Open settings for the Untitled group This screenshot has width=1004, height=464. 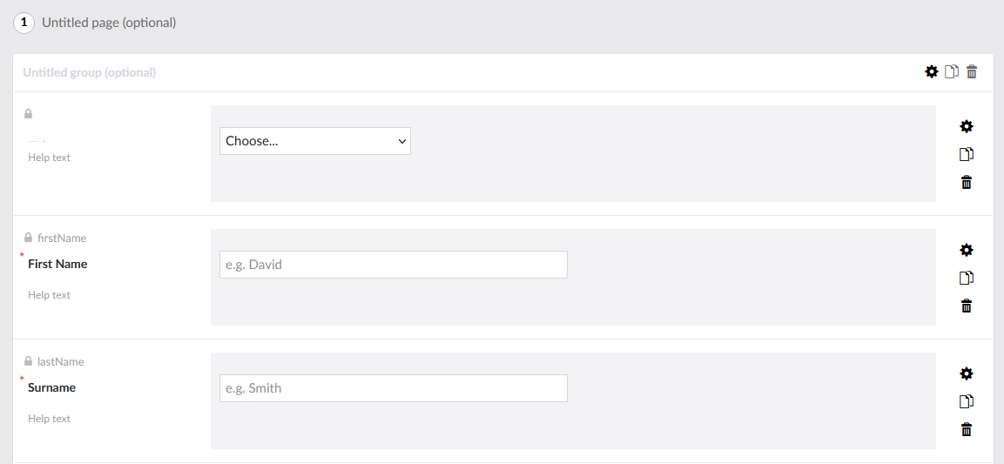pos(932,72)
